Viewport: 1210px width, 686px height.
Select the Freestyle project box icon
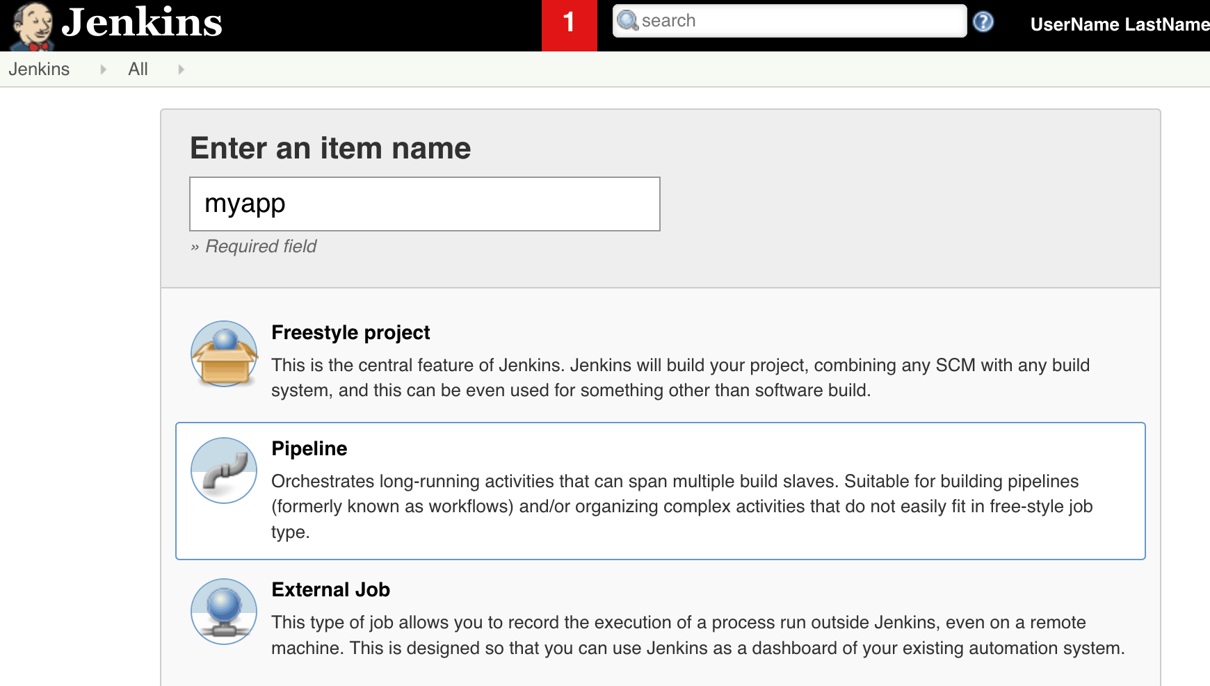(x=224, y=354)
